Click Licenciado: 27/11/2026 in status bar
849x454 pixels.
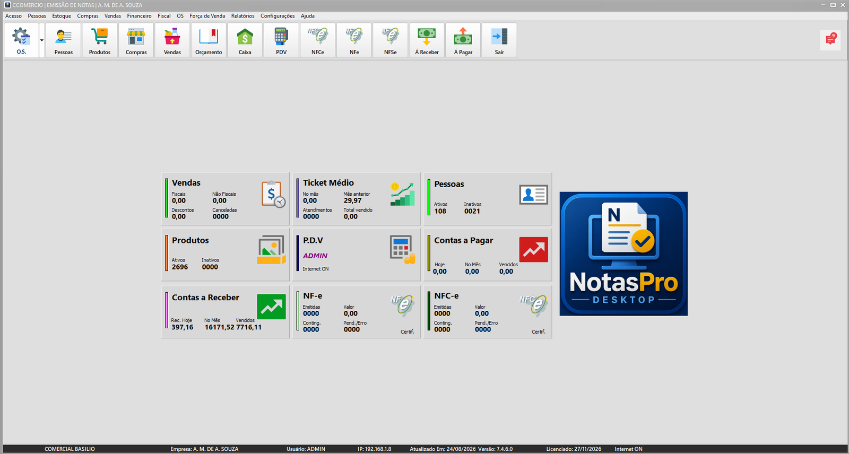(574, 449)
